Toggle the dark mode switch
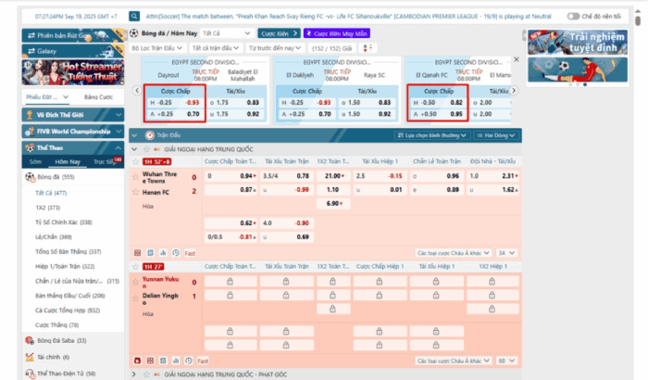 (573, 16)
